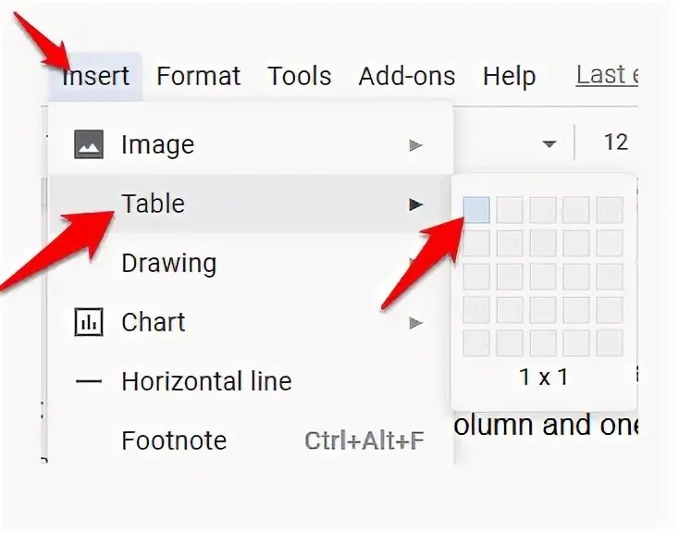679x533 pixels.
Task: Click the Last edit link
Action: click(607, 75)
